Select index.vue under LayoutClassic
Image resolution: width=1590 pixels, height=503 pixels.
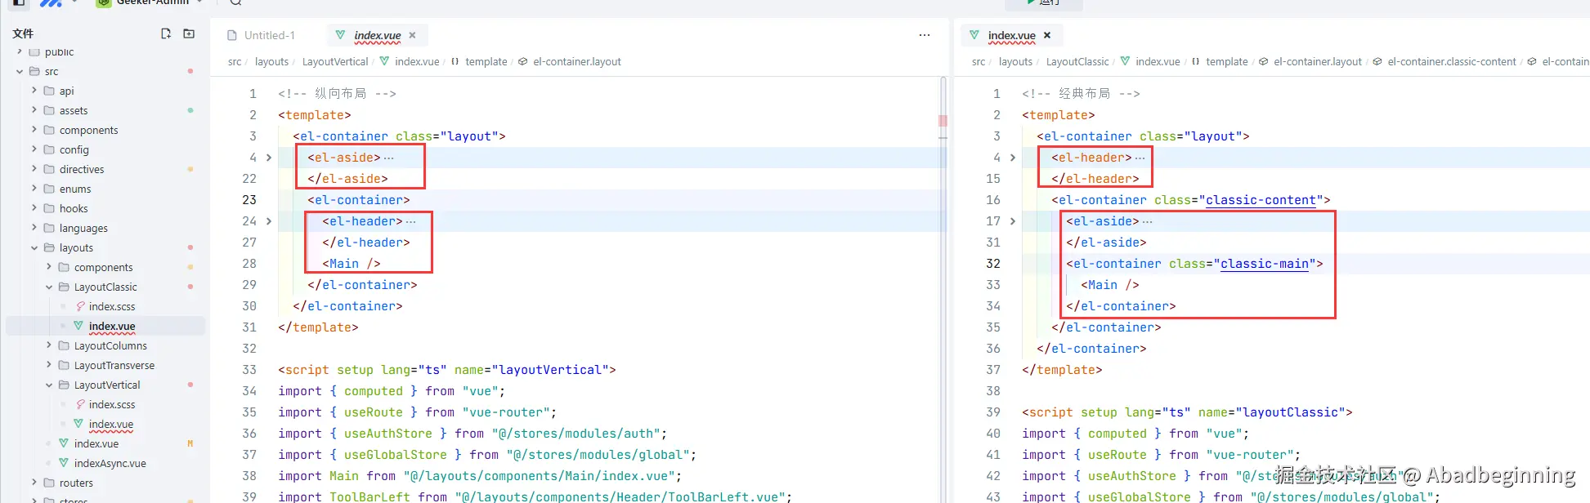[x=112, y=326]
